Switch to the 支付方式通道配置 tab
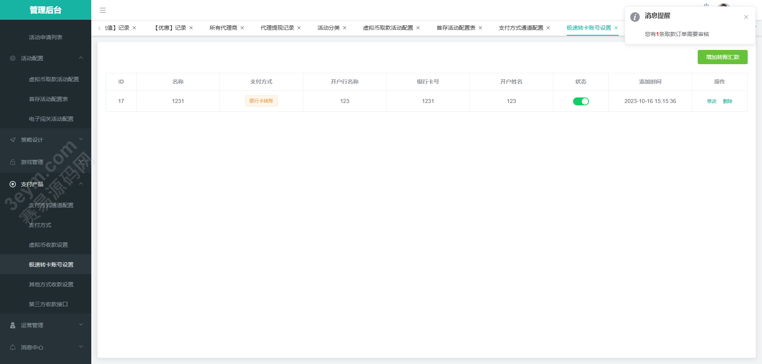 tap(521, 28)
